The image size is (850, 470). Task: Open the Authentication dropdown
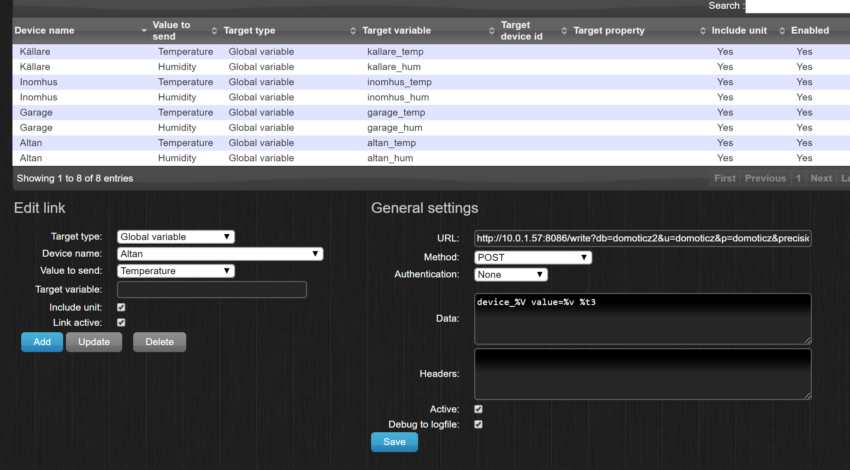coord(511,274)
